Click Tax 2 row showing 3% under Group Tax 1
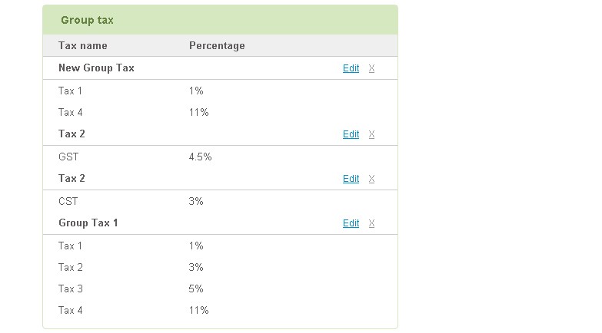The image size is (602, 333). tap(220, 267)
